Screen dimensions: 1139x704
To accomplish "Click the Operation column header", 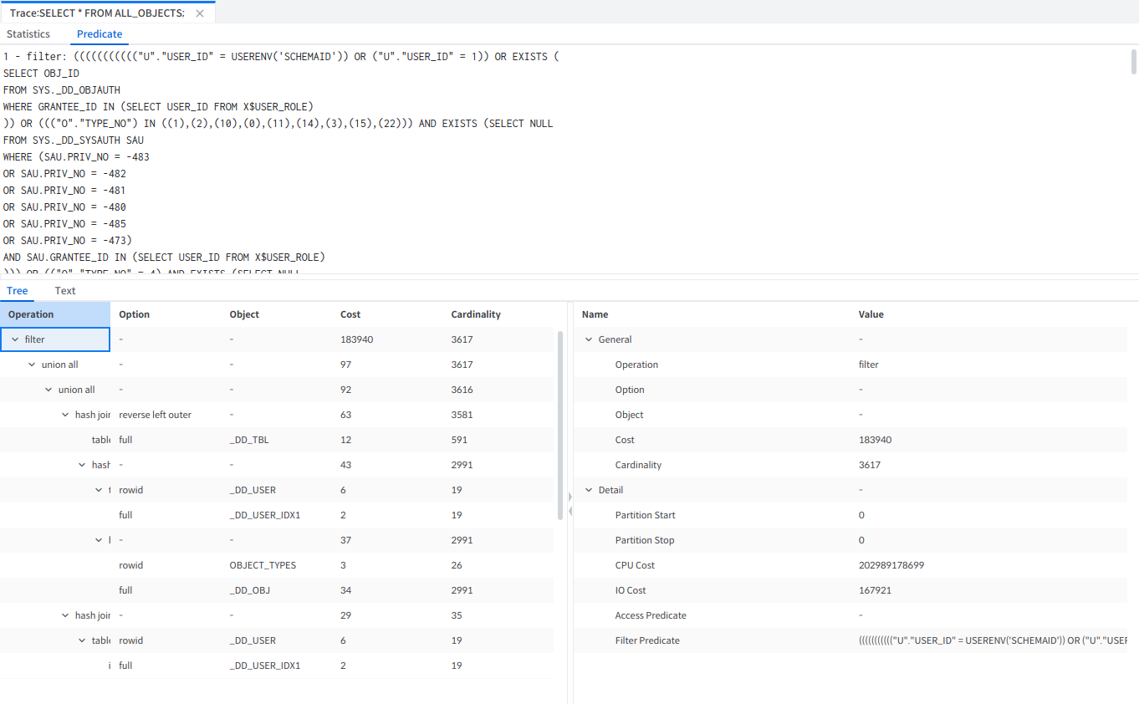I will pos(31,314).
